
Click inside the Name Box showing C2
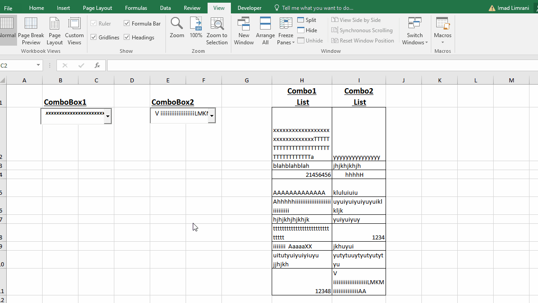(18, 65)
